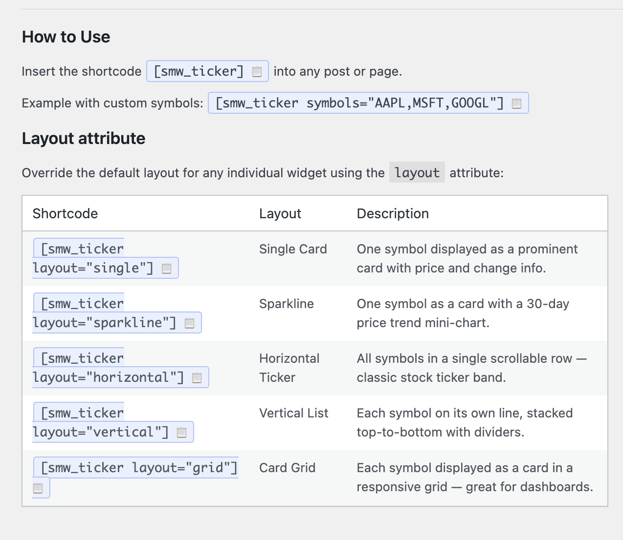Click the clipboard icon for the AAPL,MSFT,GOOGL example
This screenshot has height=540, width=623.
[517, 103]
